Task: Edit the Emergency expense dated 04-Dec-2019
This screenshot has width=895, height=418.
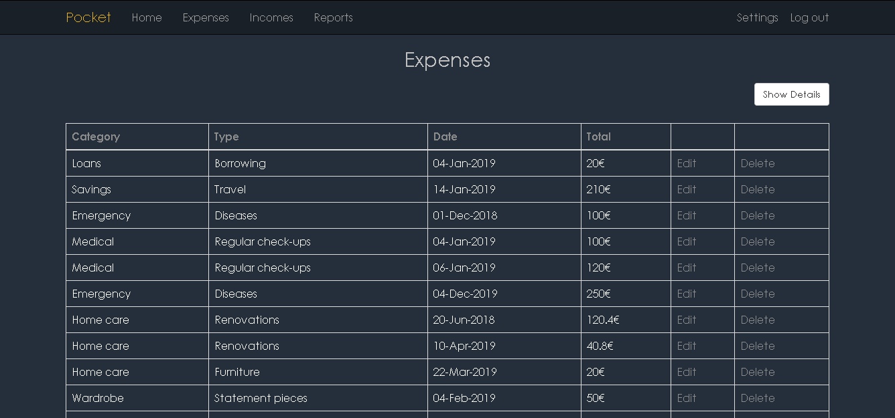Action: (687, 294)
